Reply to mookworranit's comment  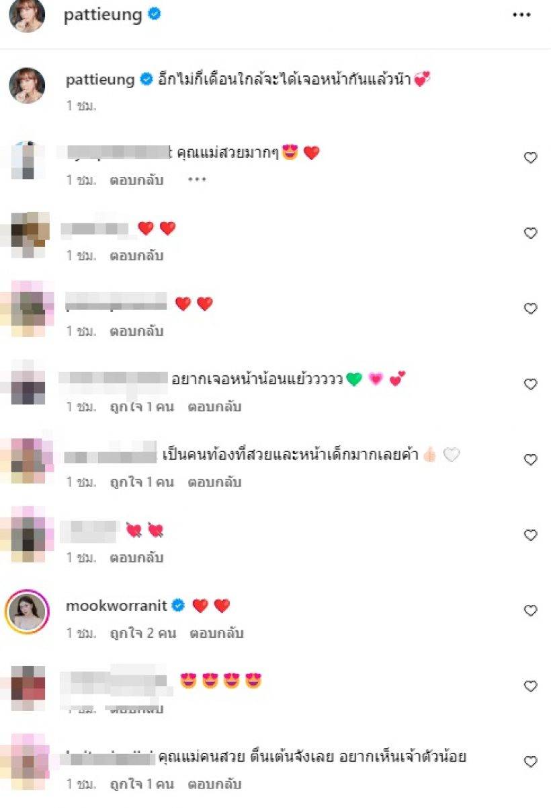click(x=217, y=633)
